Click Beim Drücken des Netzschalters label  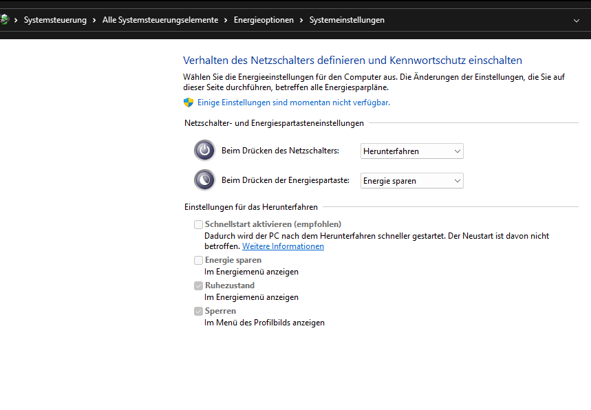[280, 151]
